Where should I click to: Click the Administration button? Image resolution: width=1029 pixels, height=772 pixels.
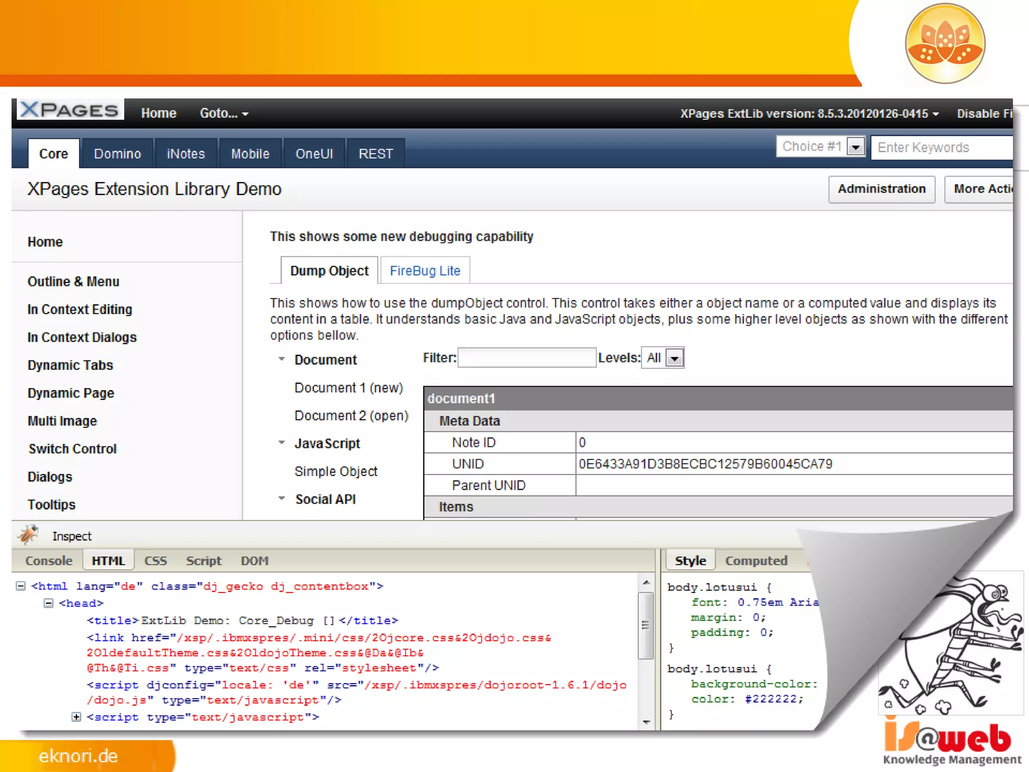point(881,189)
